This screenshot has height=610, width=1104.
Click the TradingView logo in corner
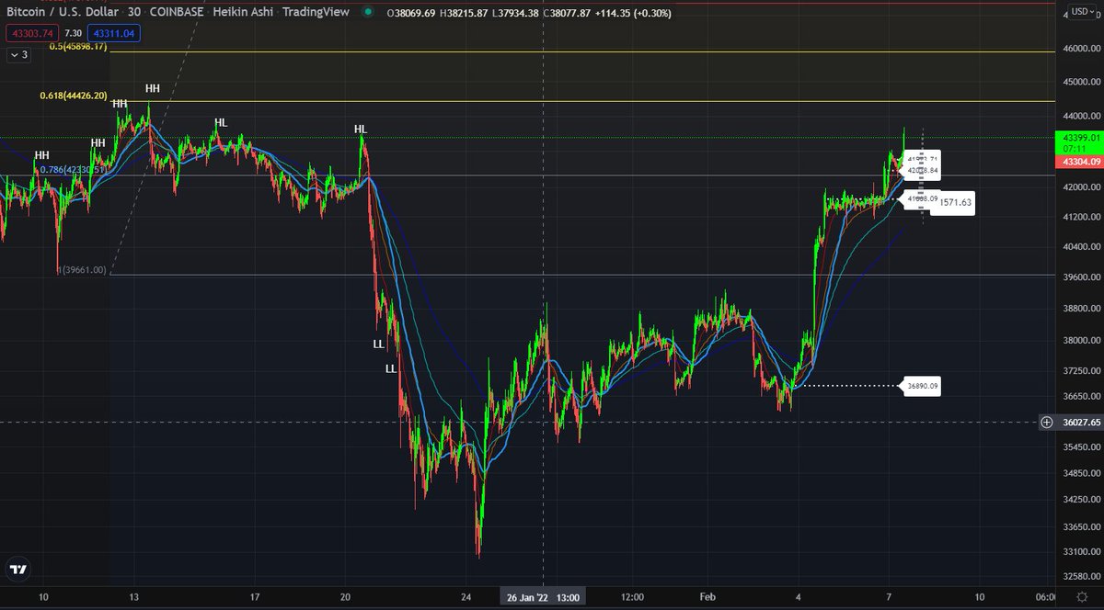pos(17,570)
